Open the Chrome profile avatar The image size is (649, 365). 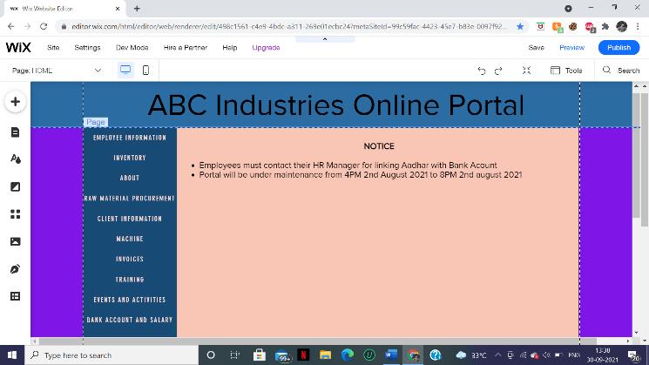point(622,26)
